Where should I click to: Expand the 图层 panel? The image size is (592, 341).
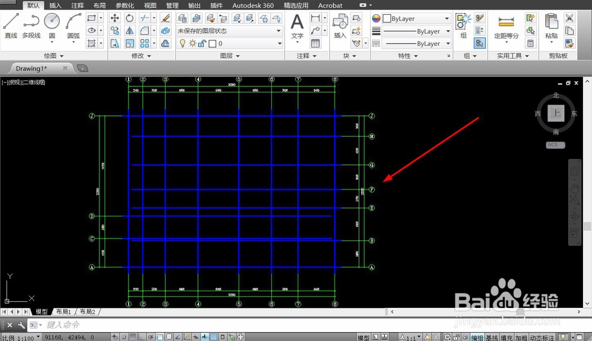[230, 56]
